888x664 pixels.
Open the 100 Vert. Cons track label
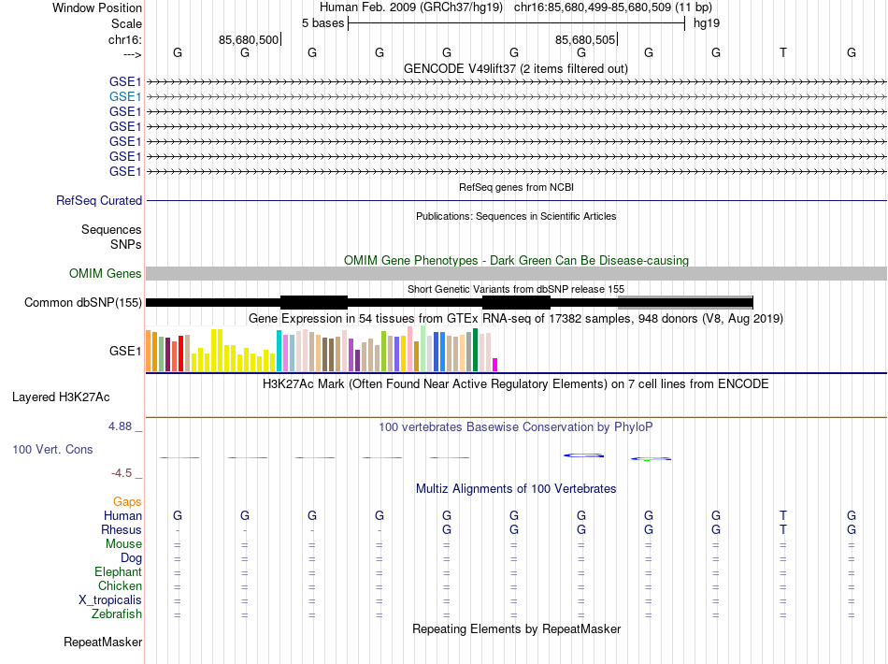pyautogui.click(x=52, y=449)
